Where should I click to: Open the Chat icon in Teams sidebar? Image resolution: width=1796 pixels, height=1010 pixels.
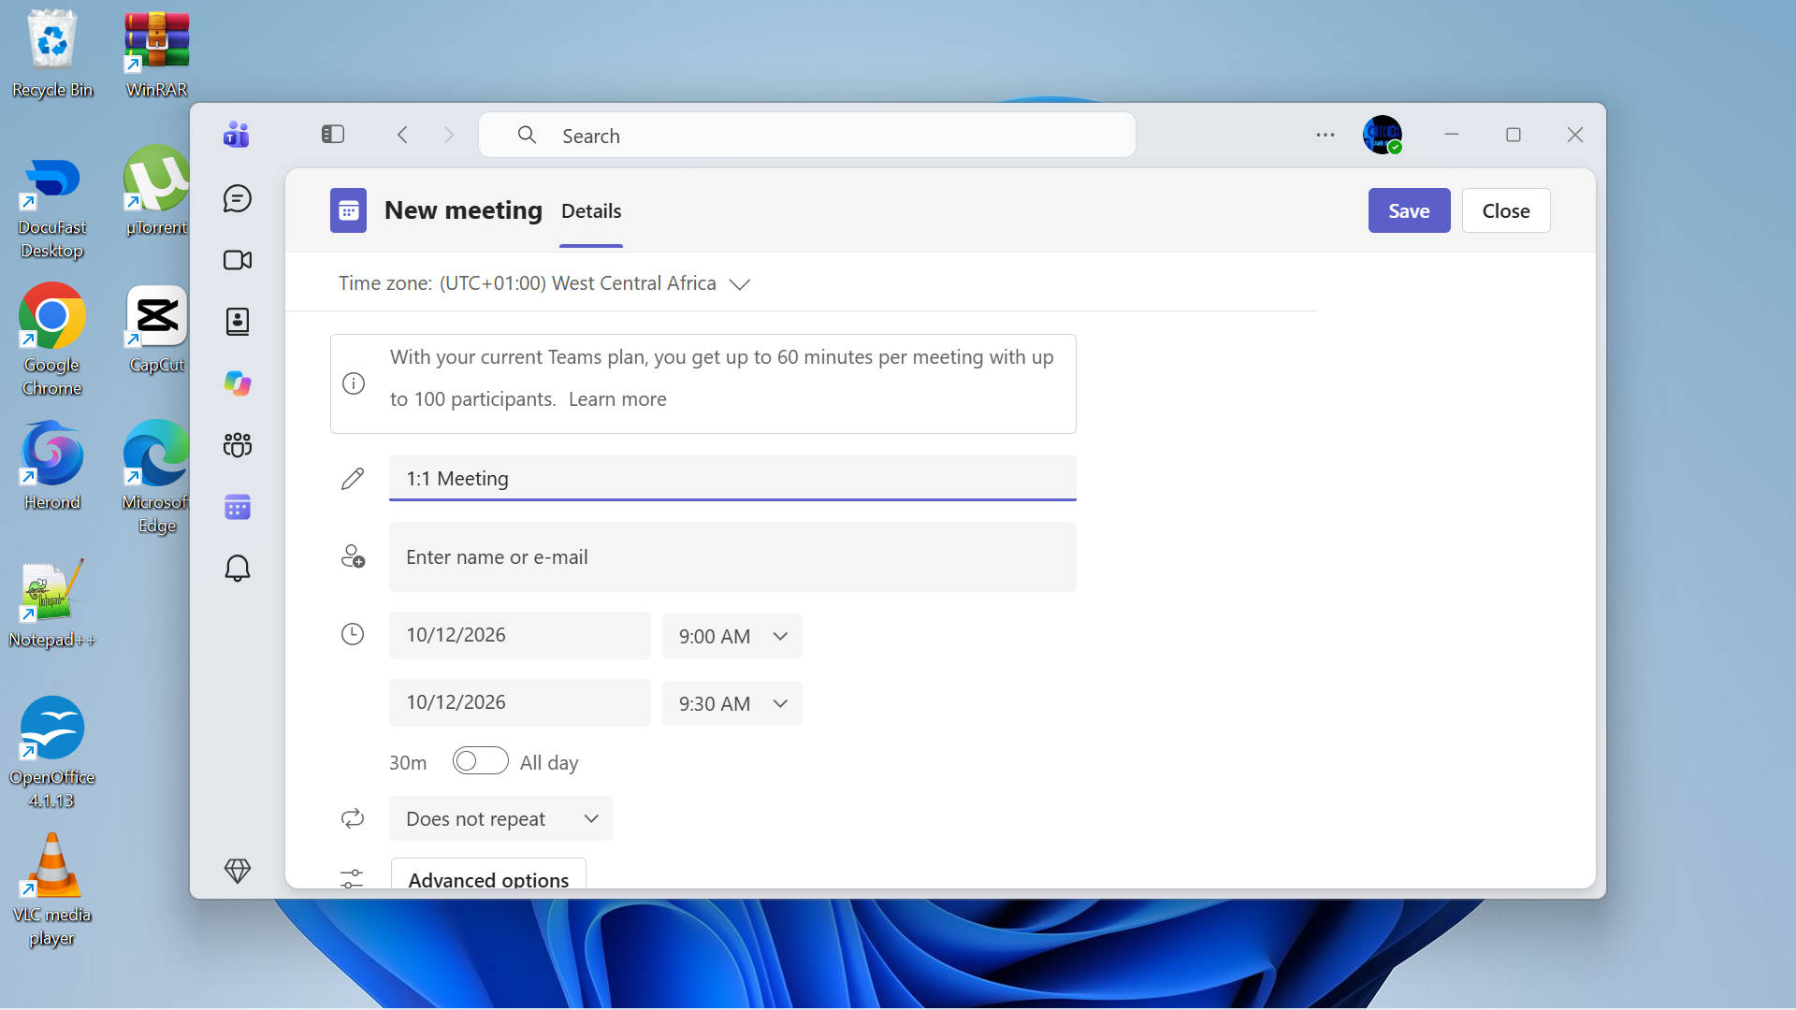pos(238,198)
